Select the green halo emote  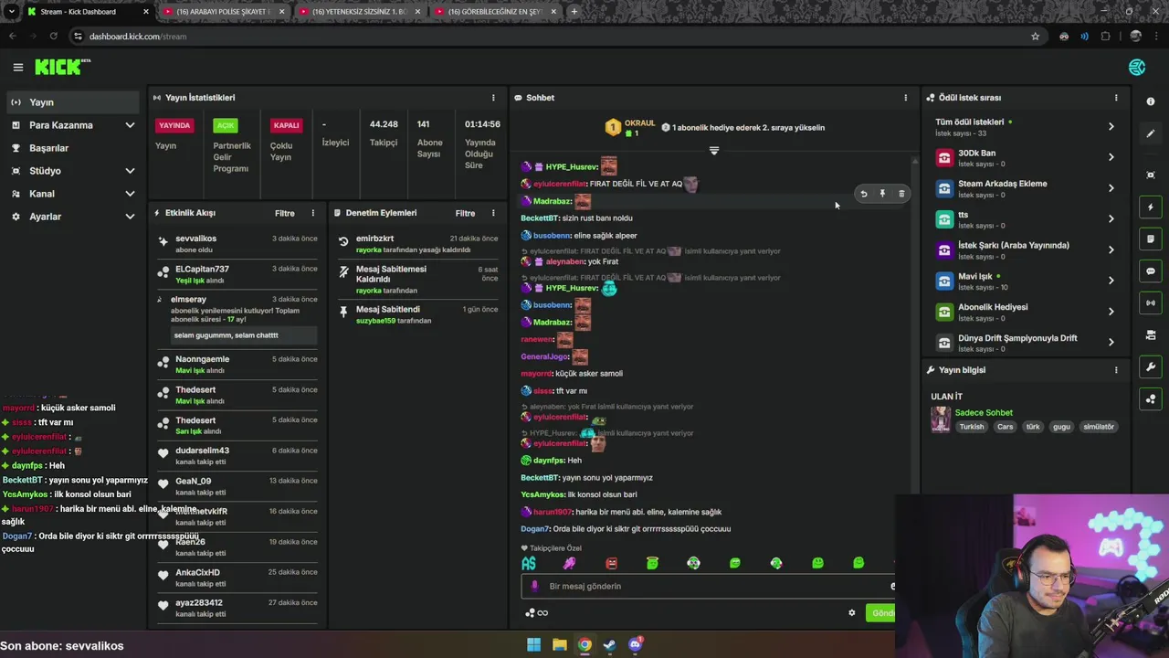click(652, 564)
